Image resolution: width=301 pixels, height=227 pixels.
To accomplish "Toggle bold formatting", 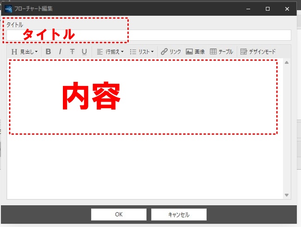I will 49,52.
